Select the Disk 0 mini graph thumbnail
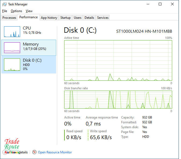Screen dimensions: 181x159 click(x=12, y=65)
